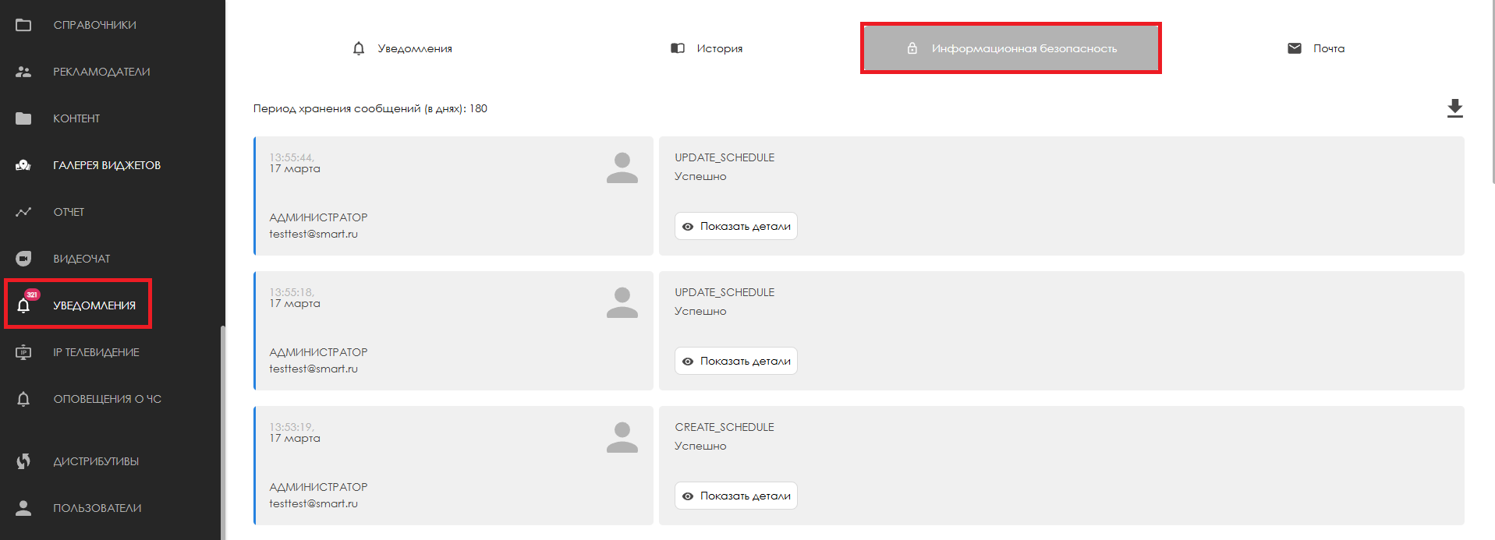This screenshot has width=1495, height=540.
Task: Open the Отчет section
Action: (x=69, y=212)
